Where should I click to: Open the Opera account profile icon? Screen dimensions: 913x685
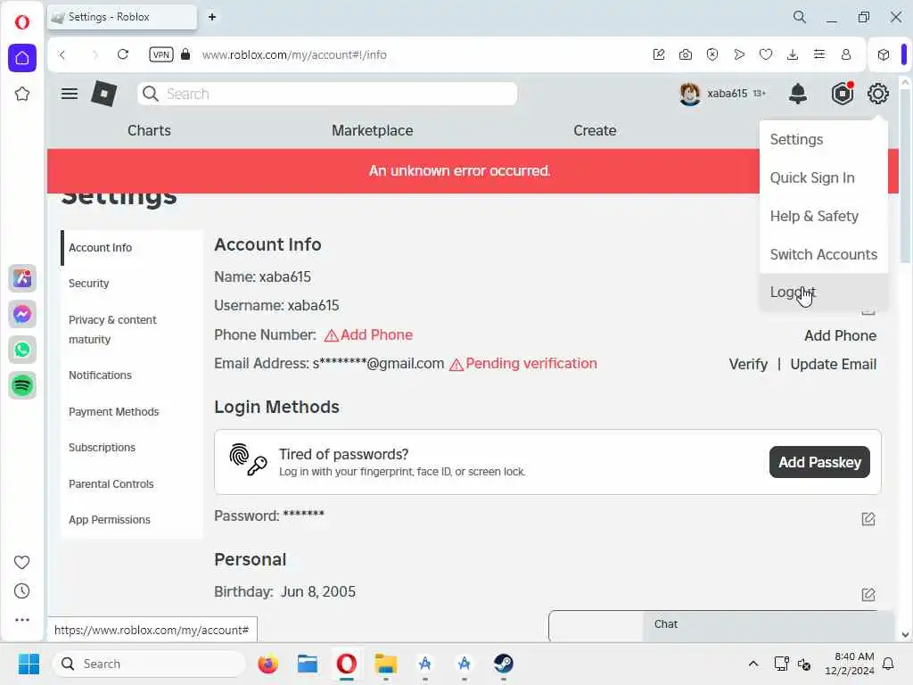click(x=846, y=54)
